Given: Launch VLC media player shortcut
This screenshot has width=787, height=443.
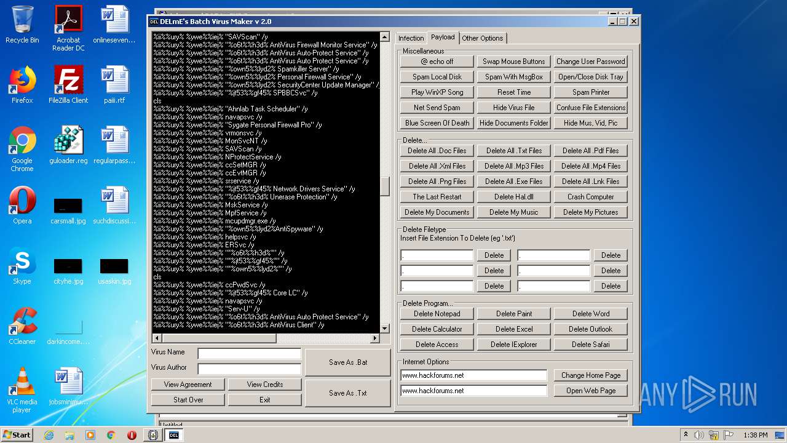Looking at the screenshot, I should click(22, 390).
